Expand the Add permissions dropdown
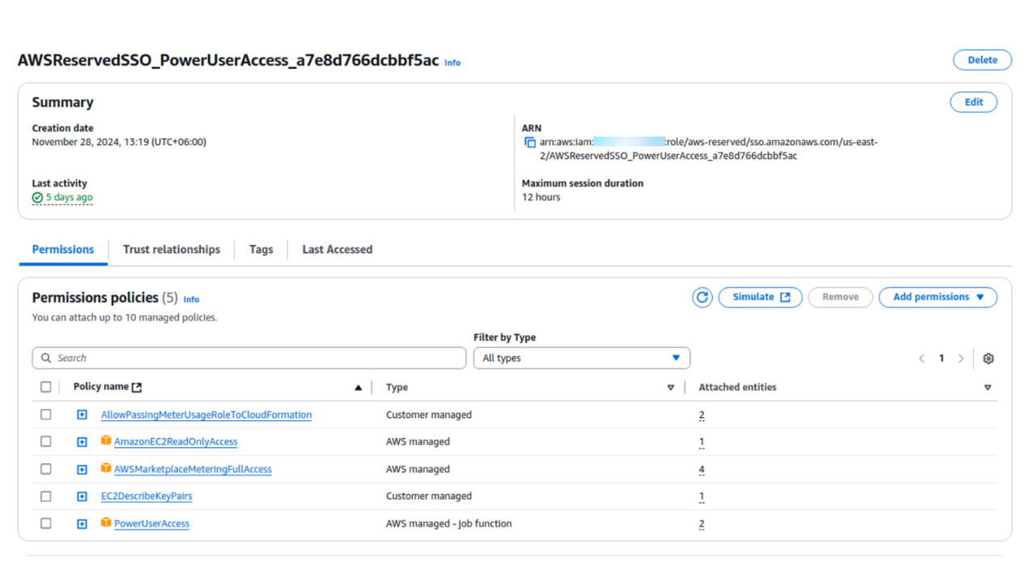 point(937,297)
